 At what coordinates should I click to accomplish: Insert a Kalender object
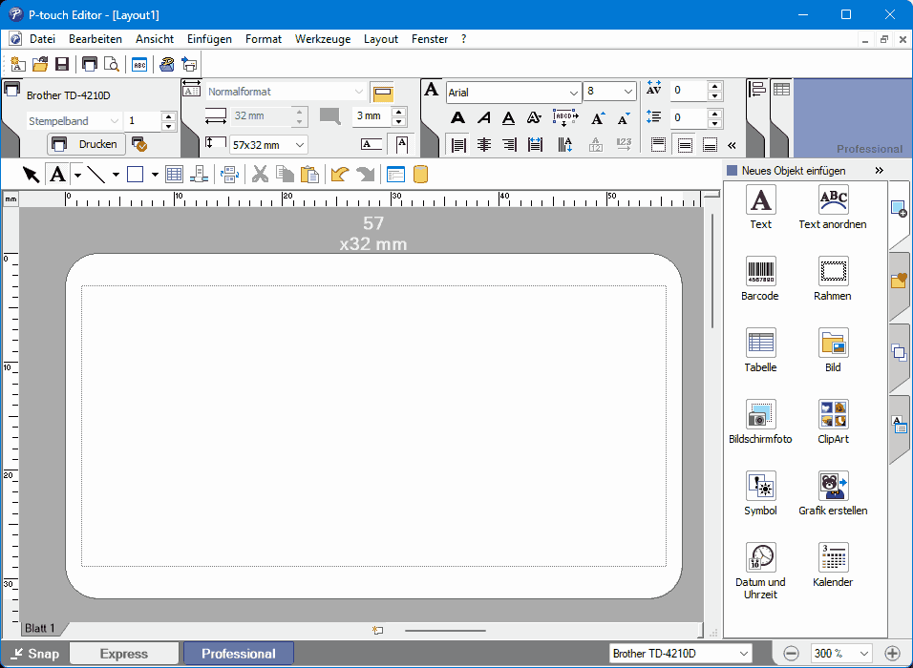[833, 565]
